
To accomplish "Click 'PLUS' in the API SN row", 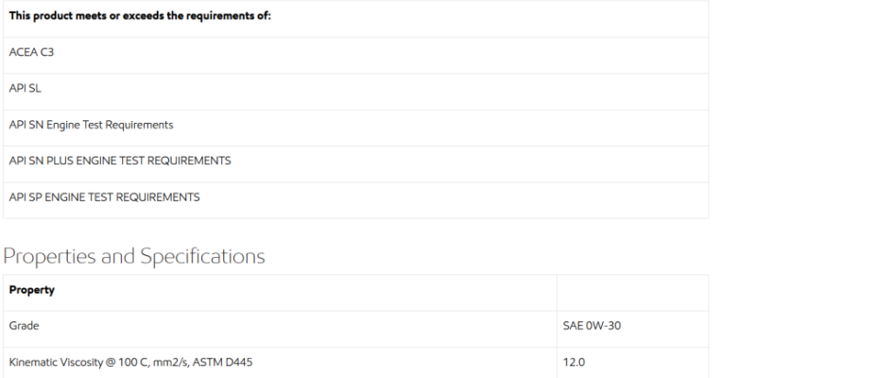I will (x=60, y=161).
